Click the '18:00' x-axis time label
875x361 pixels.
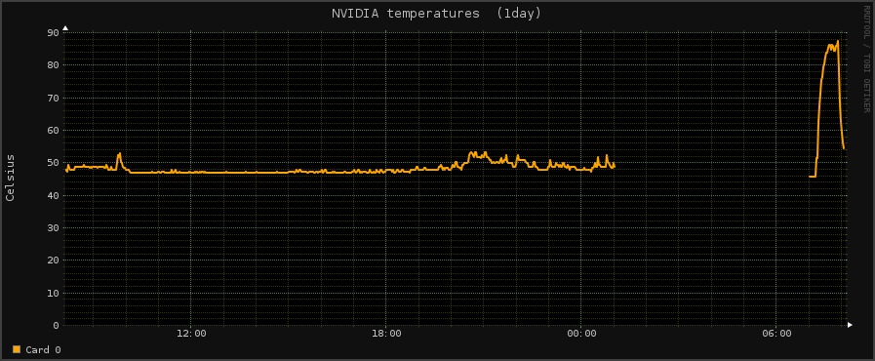click(386, 334)
